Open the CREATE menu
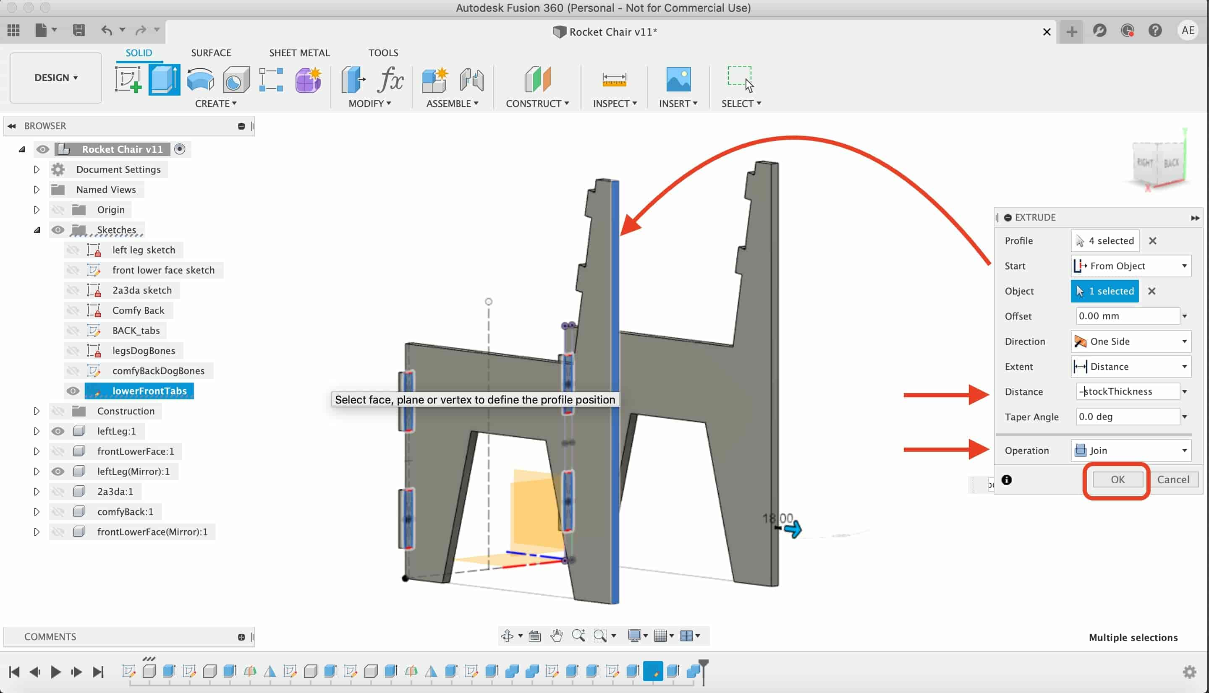 click(216, 103)
